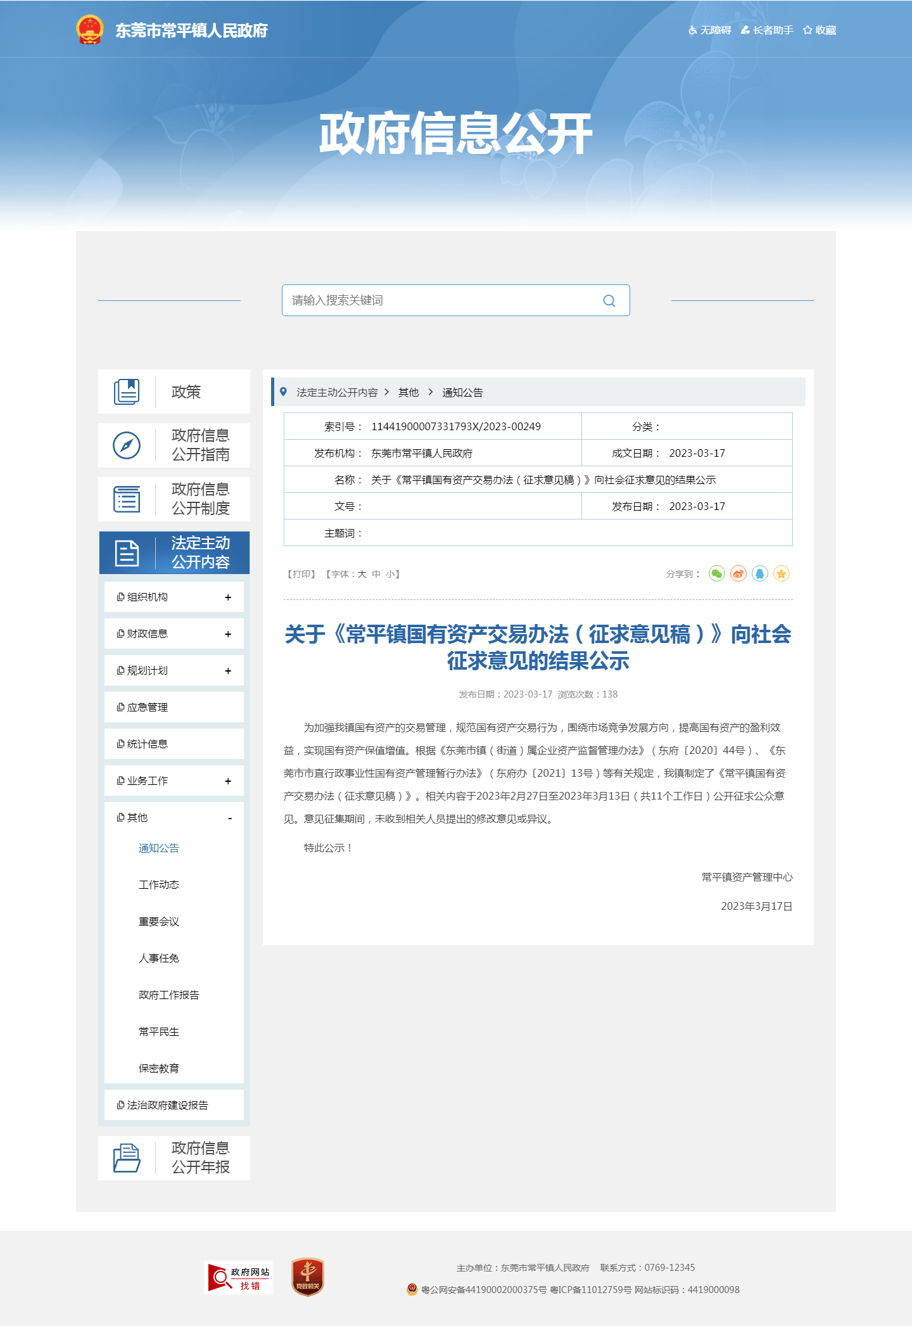
Task: Expand the 业务工作 section
Action: point(228,781)
